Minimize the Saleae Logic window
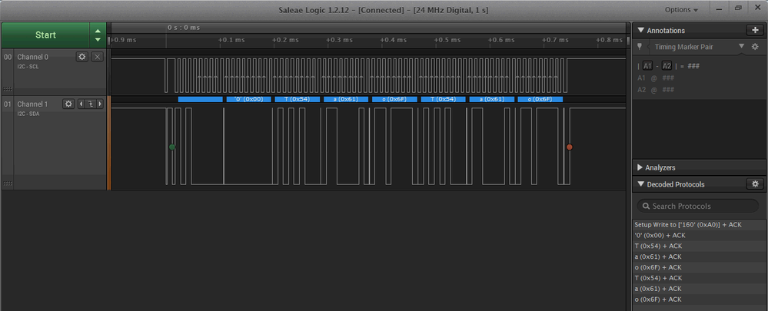Viewport: 768px width, 311px height. point(719,9)
